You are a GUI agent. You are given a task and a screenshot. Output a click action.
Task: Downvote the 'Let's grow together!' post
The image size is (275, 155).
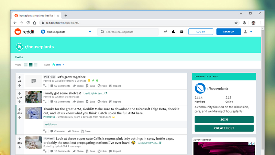20,85
